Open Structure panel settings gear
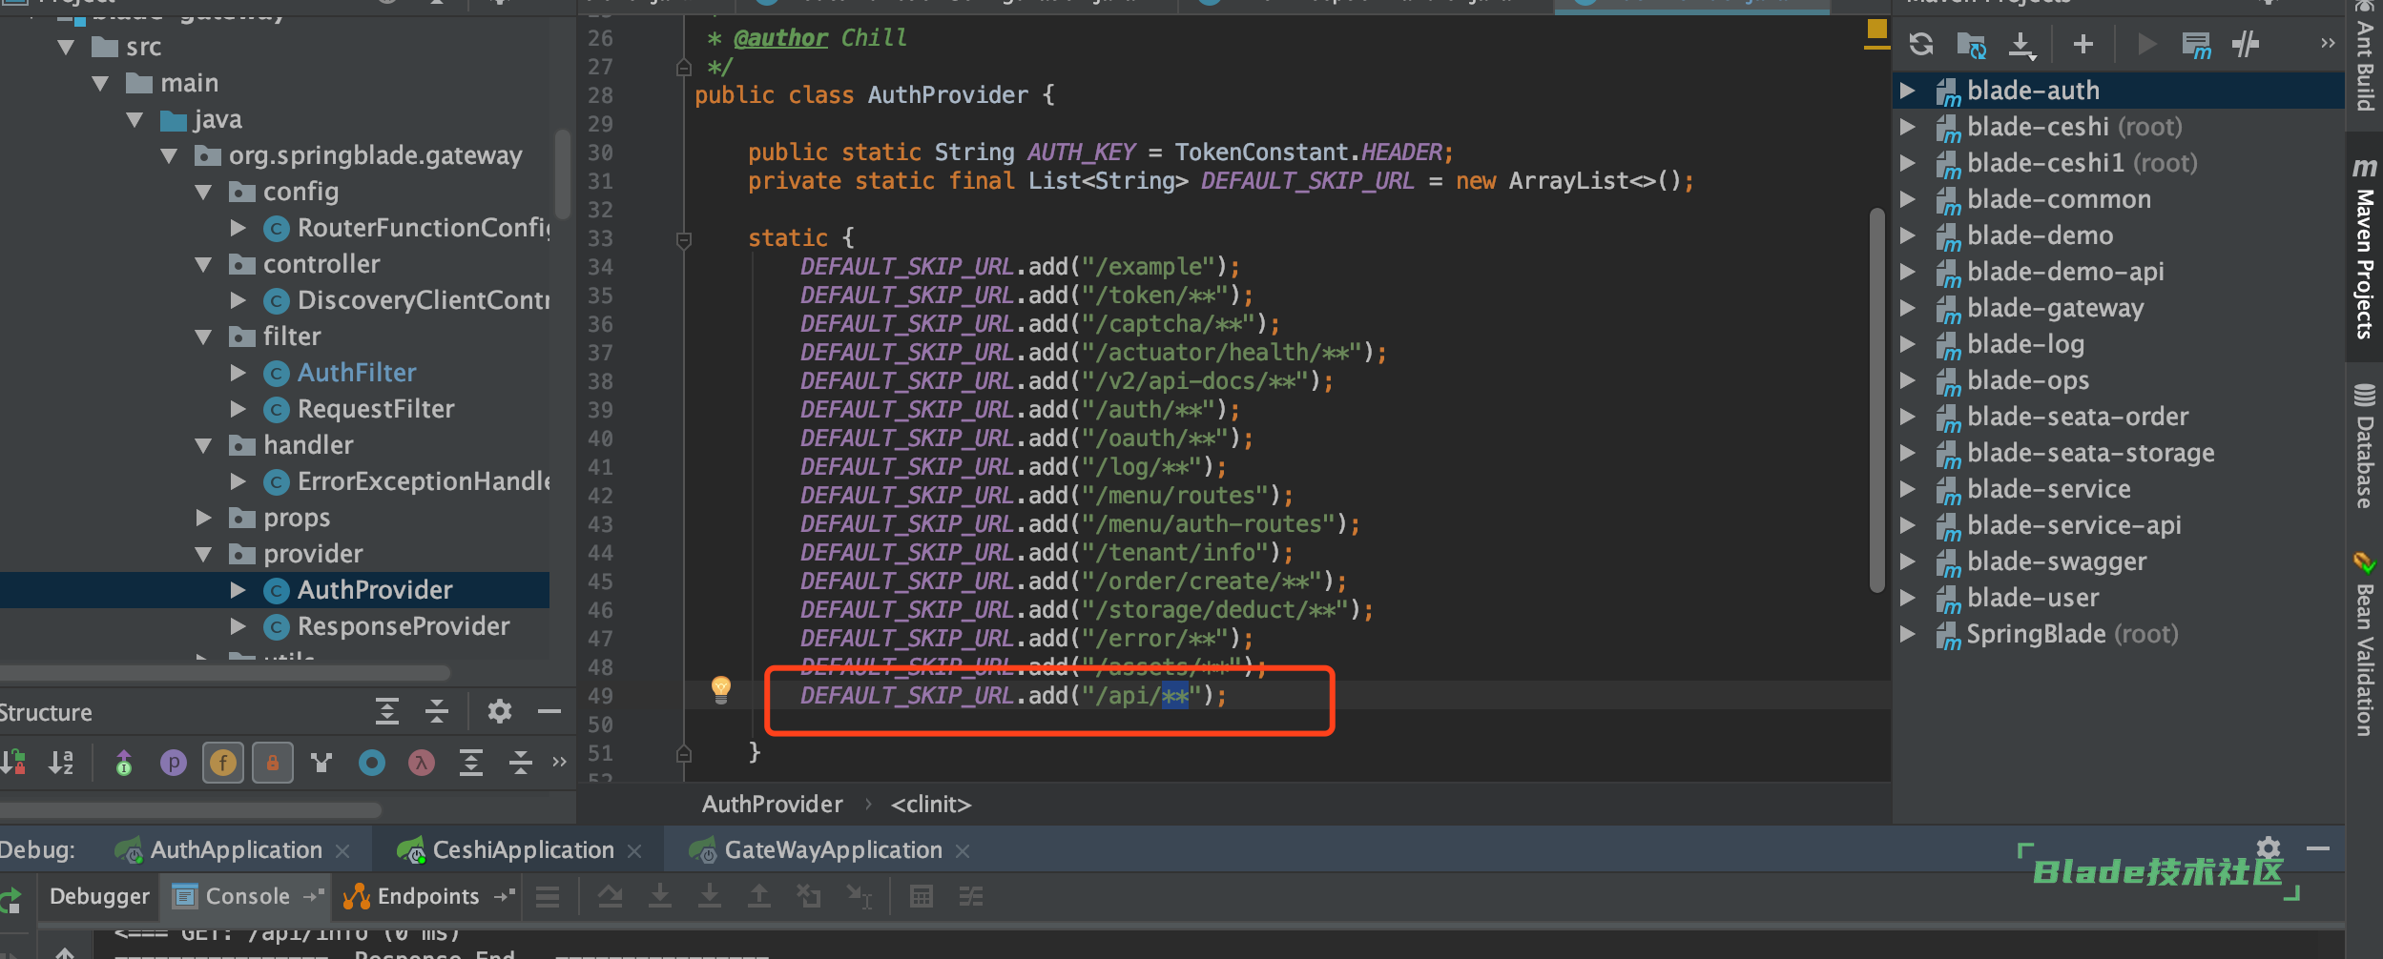The height and width of the screenshot is (959, 2383). pos(500,711)
